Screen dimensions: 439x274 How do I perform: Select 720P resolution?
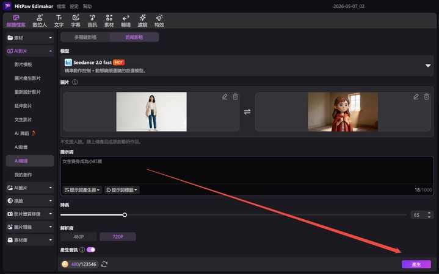coord(118,237)
